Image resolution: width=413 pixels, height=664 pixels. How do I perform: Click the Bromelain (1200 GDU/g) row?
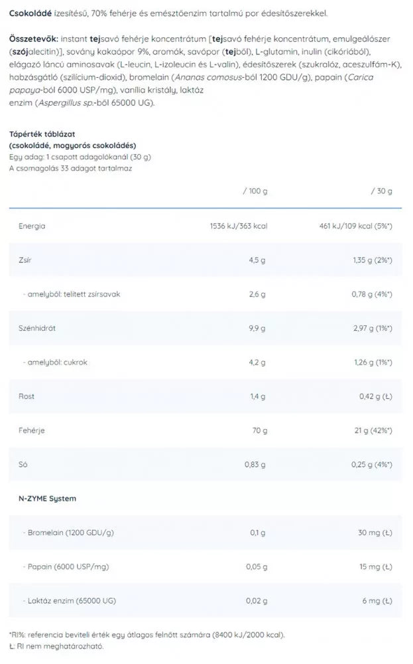(206, 533)
